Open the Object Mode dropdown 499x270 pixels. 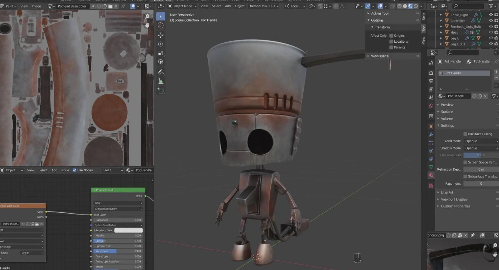(182, 6)
